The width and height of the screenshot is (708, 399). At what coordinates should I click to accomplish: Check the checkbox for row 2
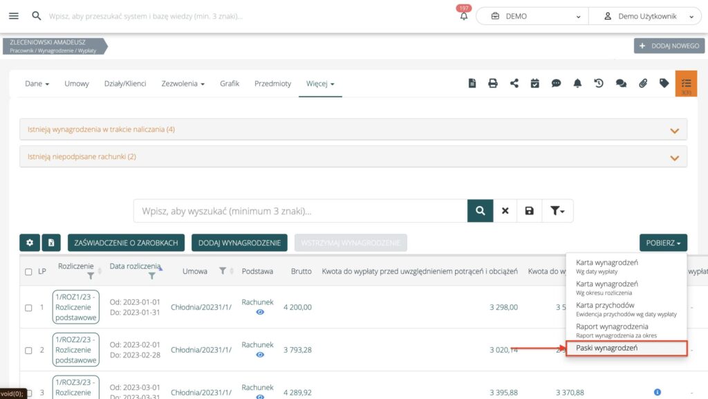[x=28, y=350]
